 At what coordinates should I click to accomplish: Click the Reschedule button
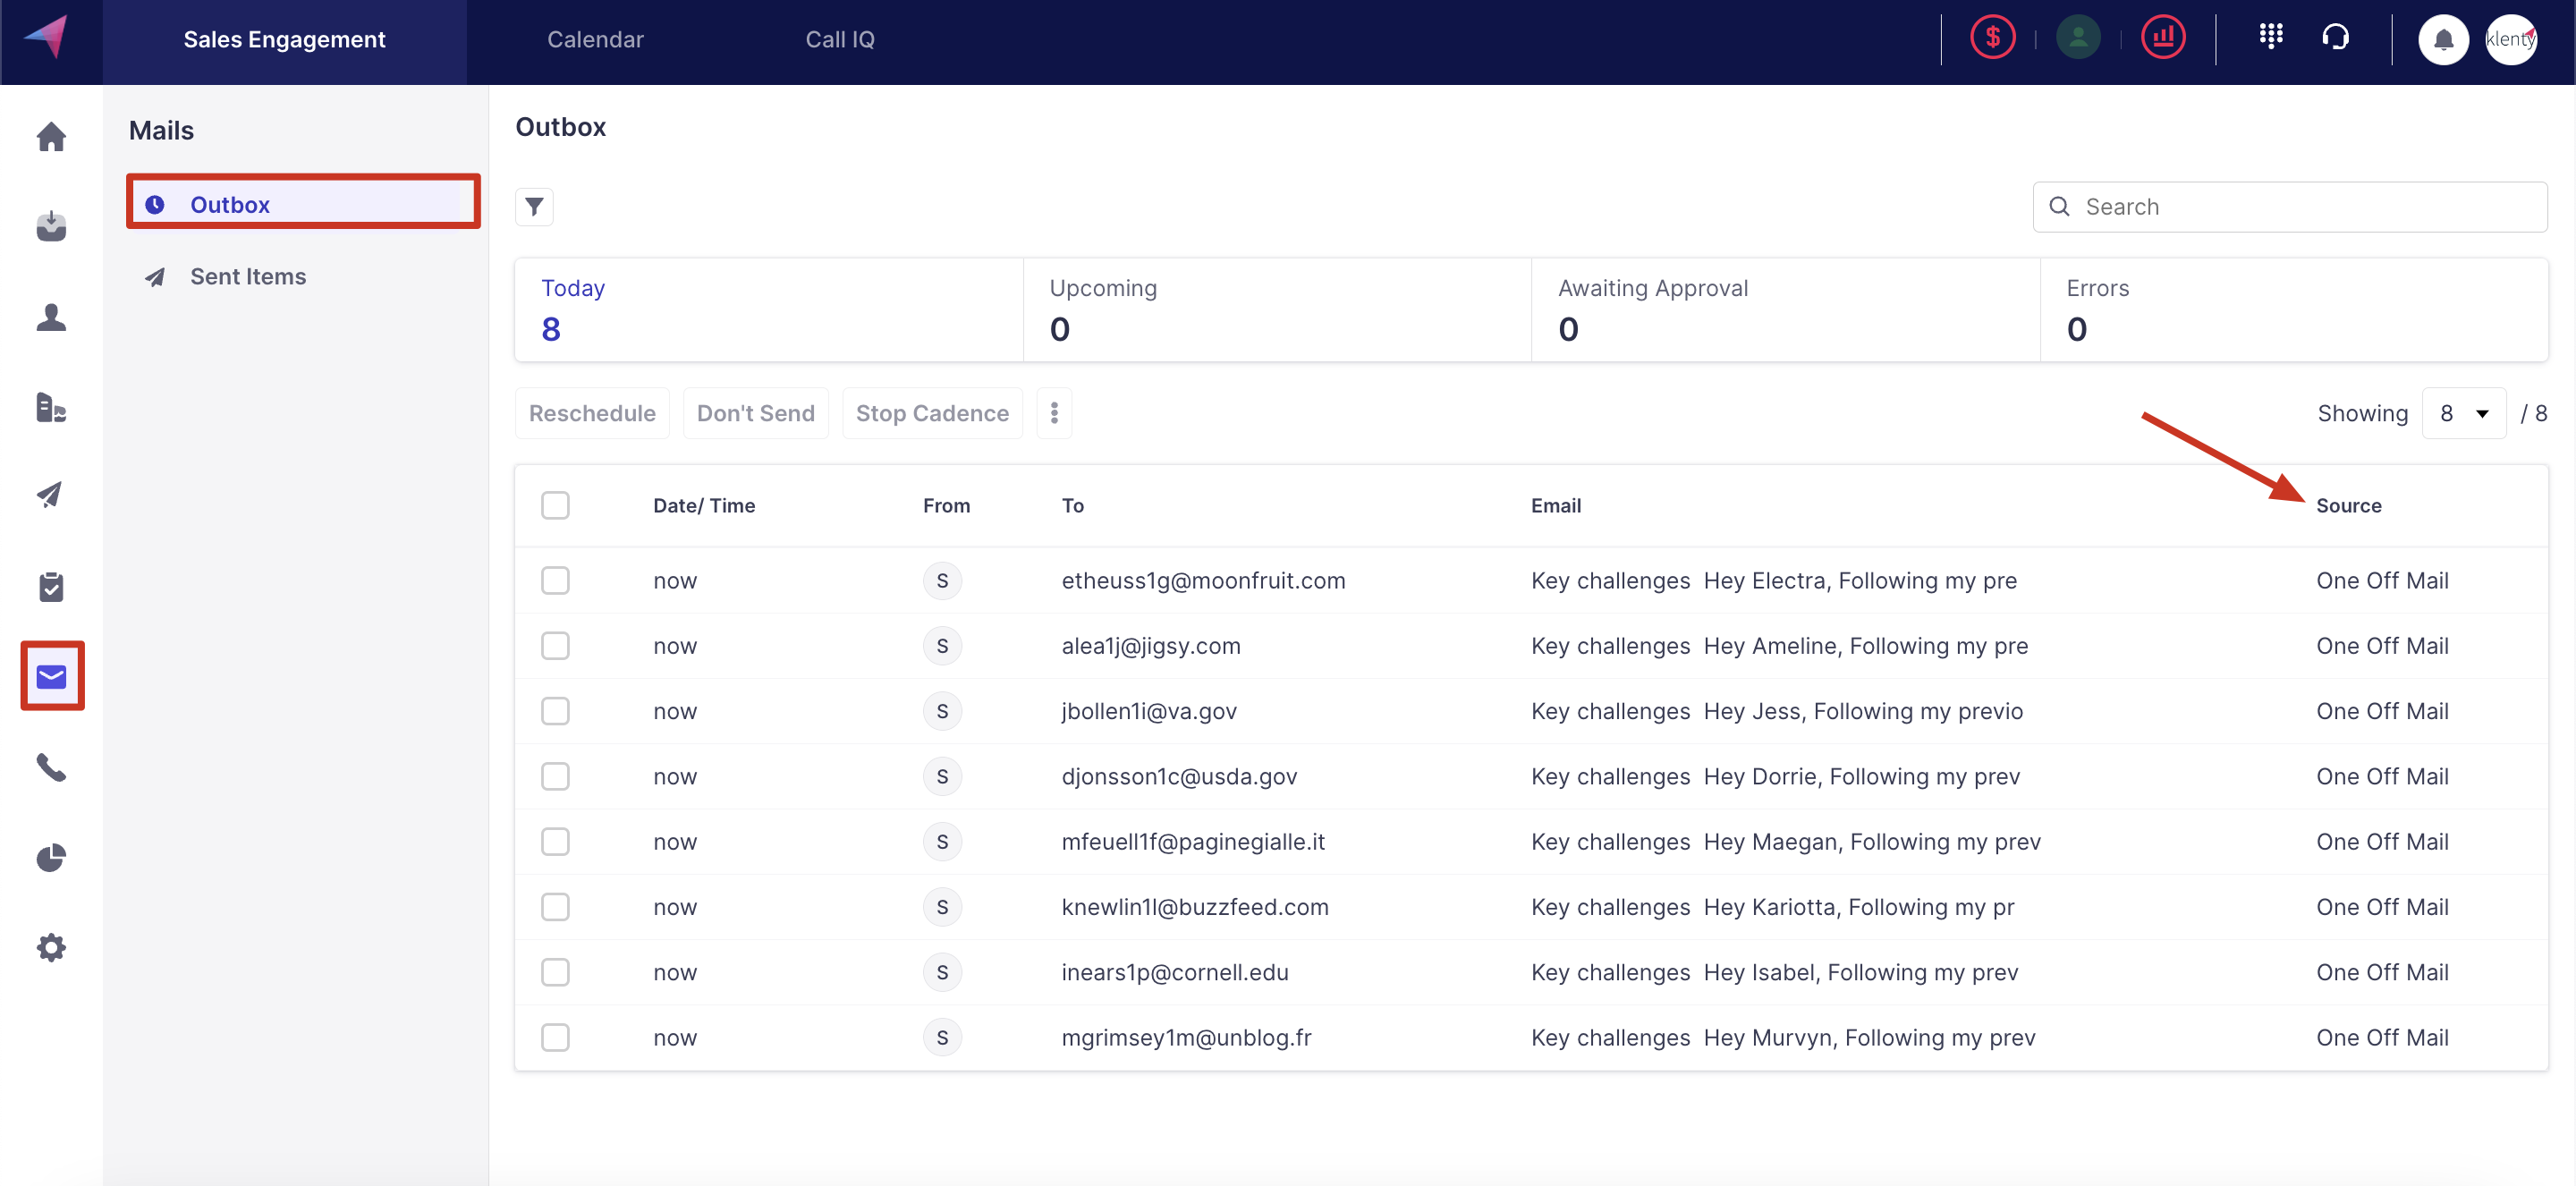pos(592,413)
